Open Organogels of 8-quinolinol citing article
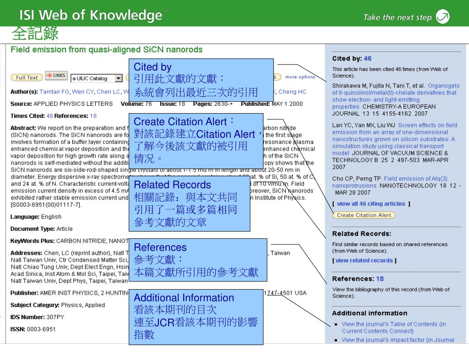 click(x=396, y=96)
